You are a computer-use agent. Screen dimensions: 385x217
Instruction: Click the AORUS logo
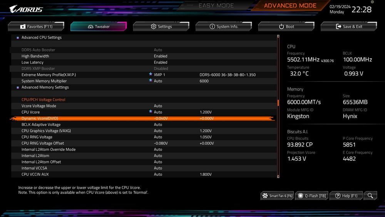click(26, 9)
